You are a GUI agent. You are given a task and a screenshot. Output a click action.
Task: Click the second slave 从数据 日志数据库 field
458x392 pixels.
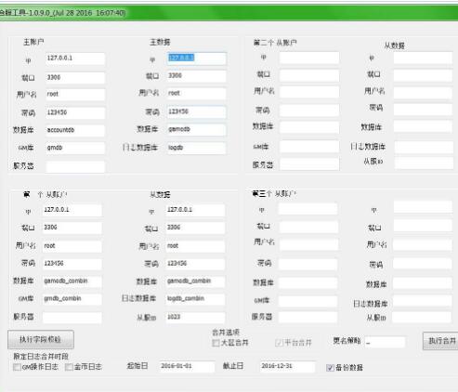pyautogui.click(x=424, y=147)
